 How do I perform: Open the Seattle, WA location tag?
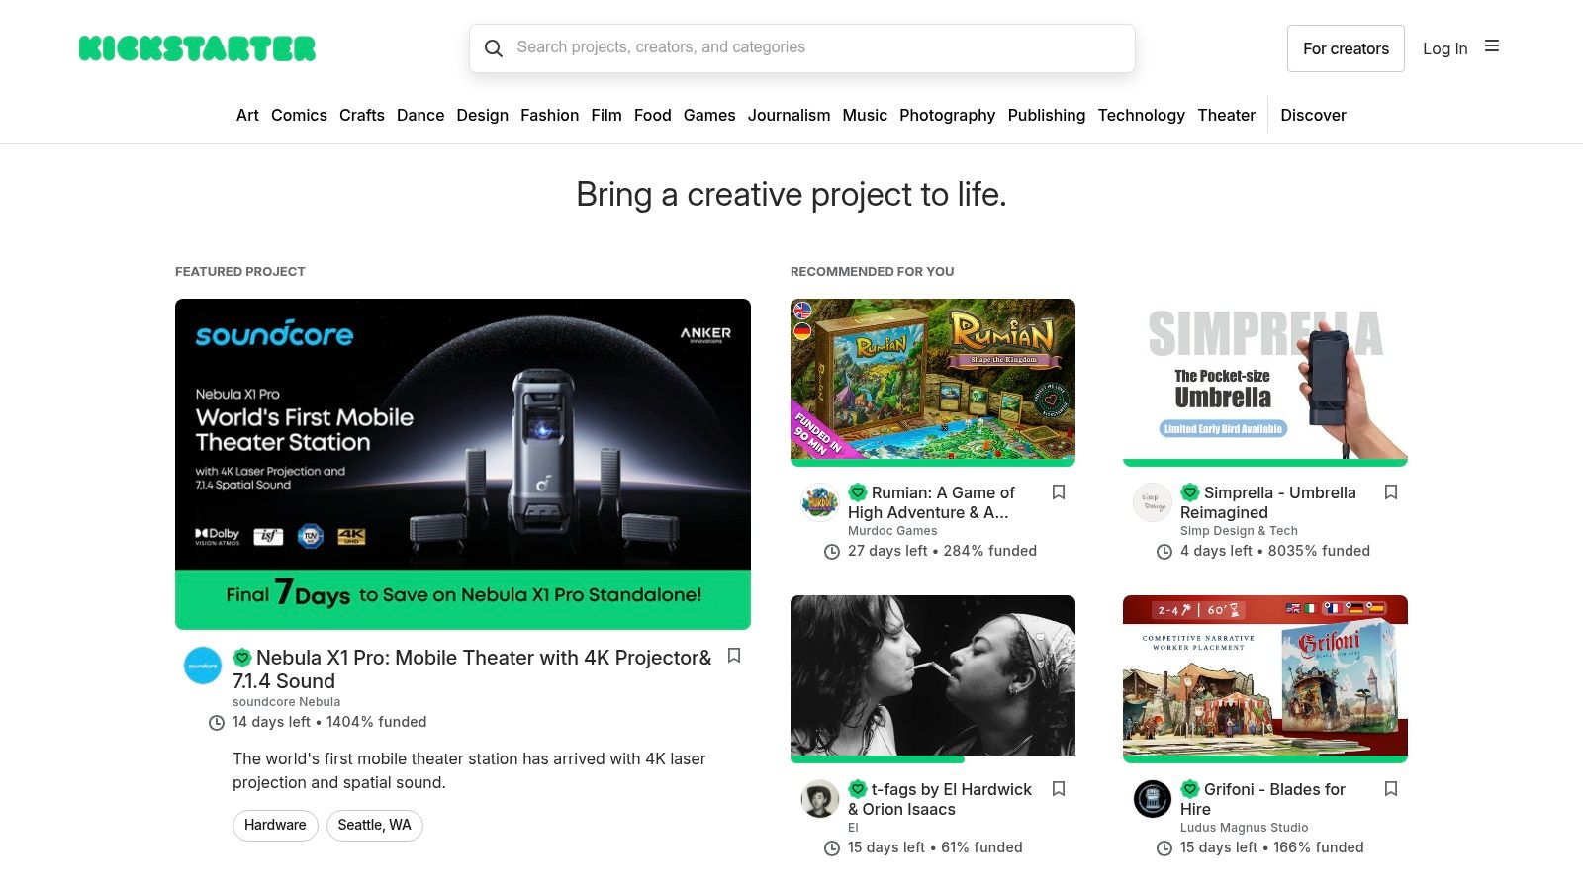click(374, 825)
